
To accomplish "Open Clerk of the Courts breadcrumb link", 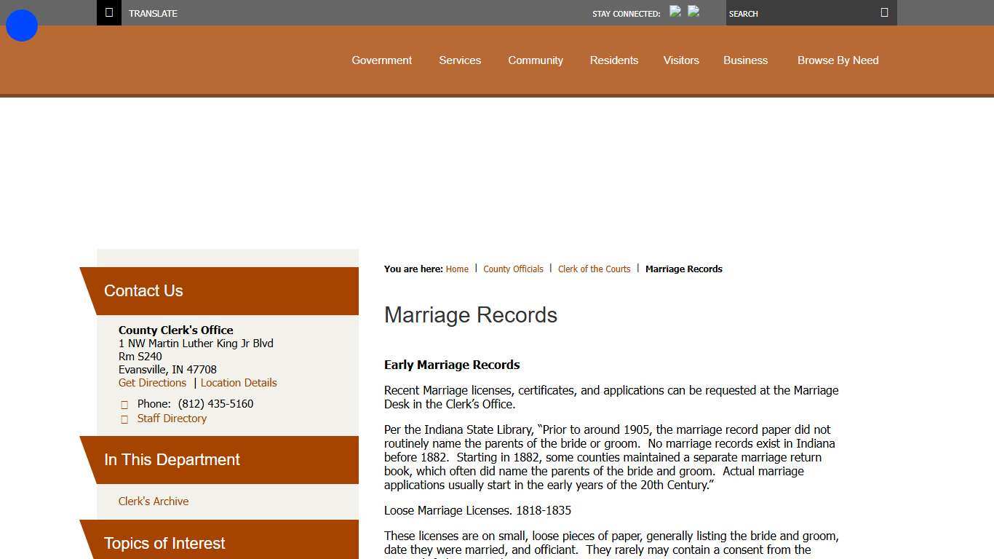I will tap(594, 269).
